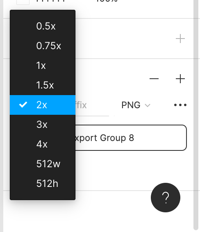200x232 pixels.
Task: Add export setting with plus icon
Action: pyautogui.click(x=180, y=79)
